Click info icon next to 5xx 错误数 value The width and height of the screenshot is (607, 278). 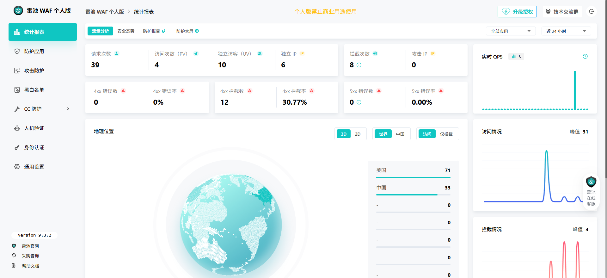[359, 102]
